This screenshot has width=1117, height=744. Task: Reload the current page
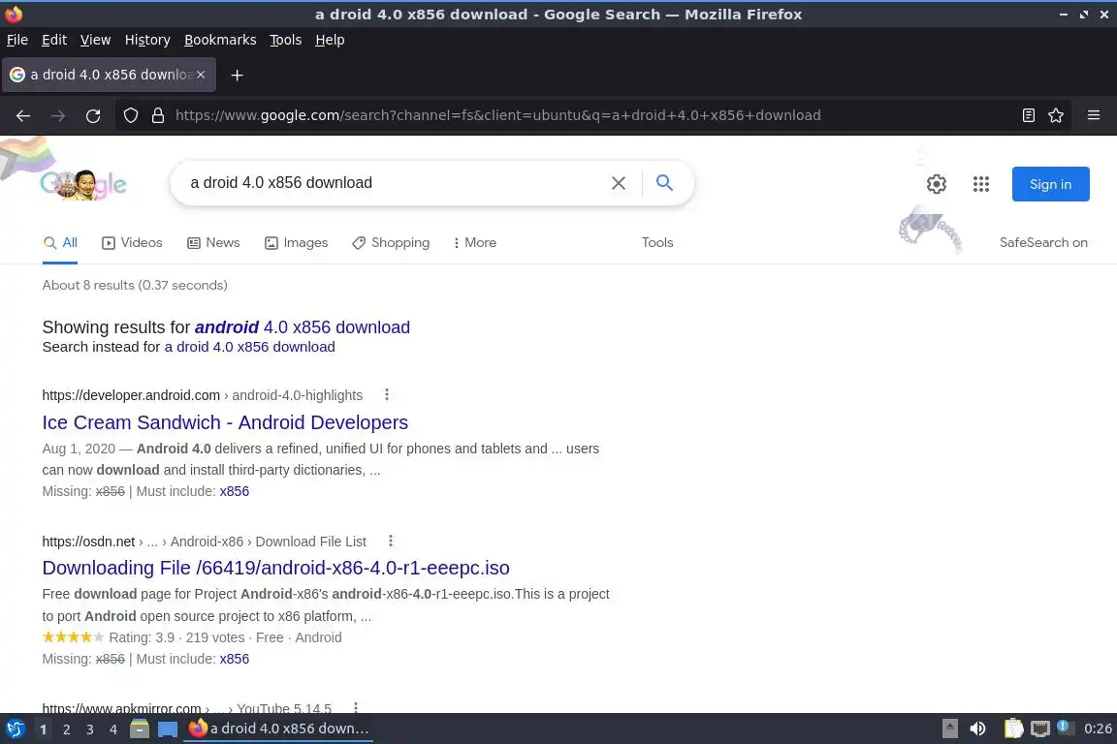pos(93,115)
